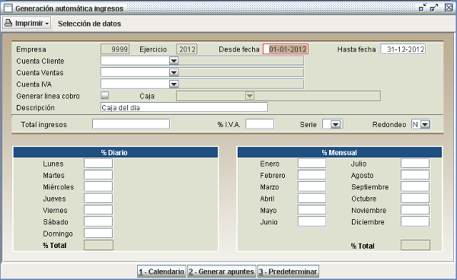Open the Redondeo dropdown
Image resolution: width=457 pixels, height=280 pixels.
[425, 124]
